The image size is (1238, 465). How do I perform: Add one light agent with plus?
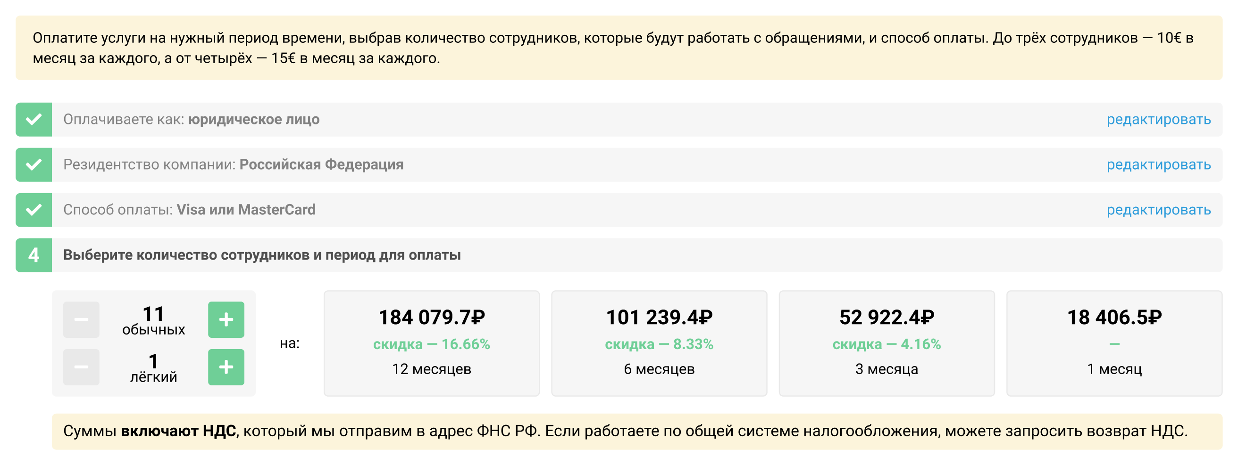(226, 367)
